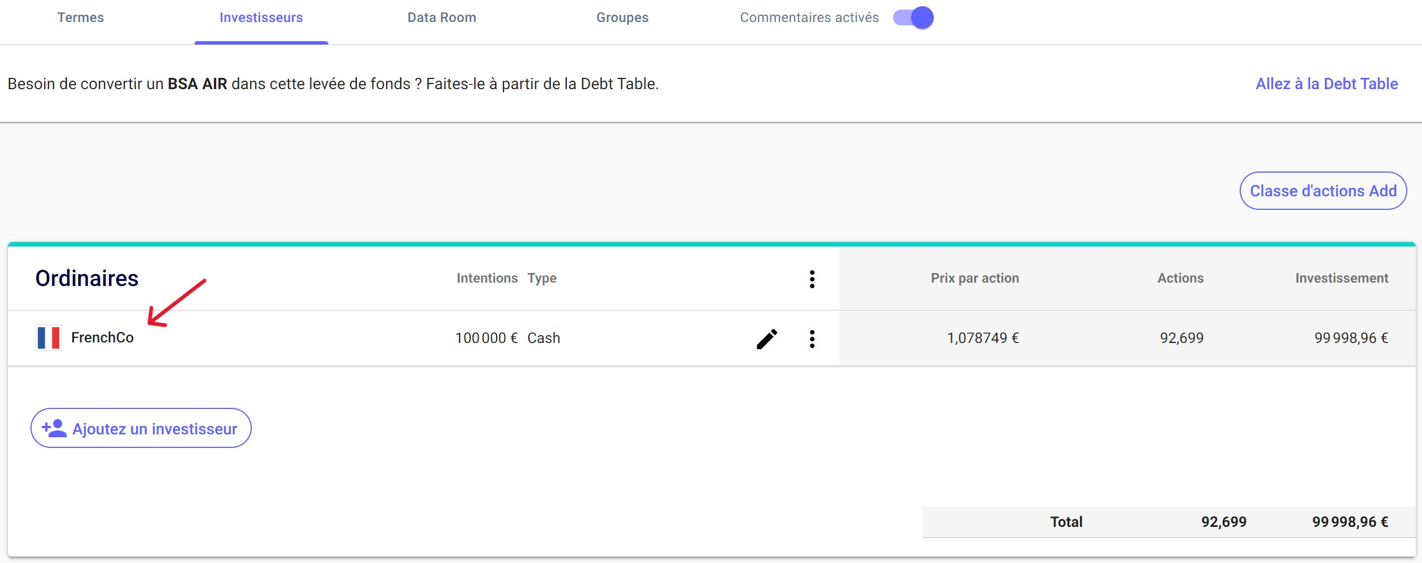Open the Data Room tab

point(441,17)
